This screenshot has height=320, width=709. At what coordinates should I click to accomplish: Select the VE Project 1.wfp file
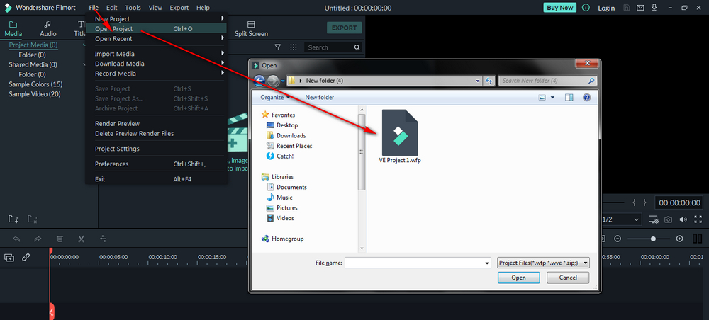click(400, 137)
